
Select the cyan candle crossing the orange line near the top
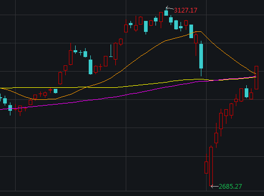pyautogui.click(x=191, y=31)
